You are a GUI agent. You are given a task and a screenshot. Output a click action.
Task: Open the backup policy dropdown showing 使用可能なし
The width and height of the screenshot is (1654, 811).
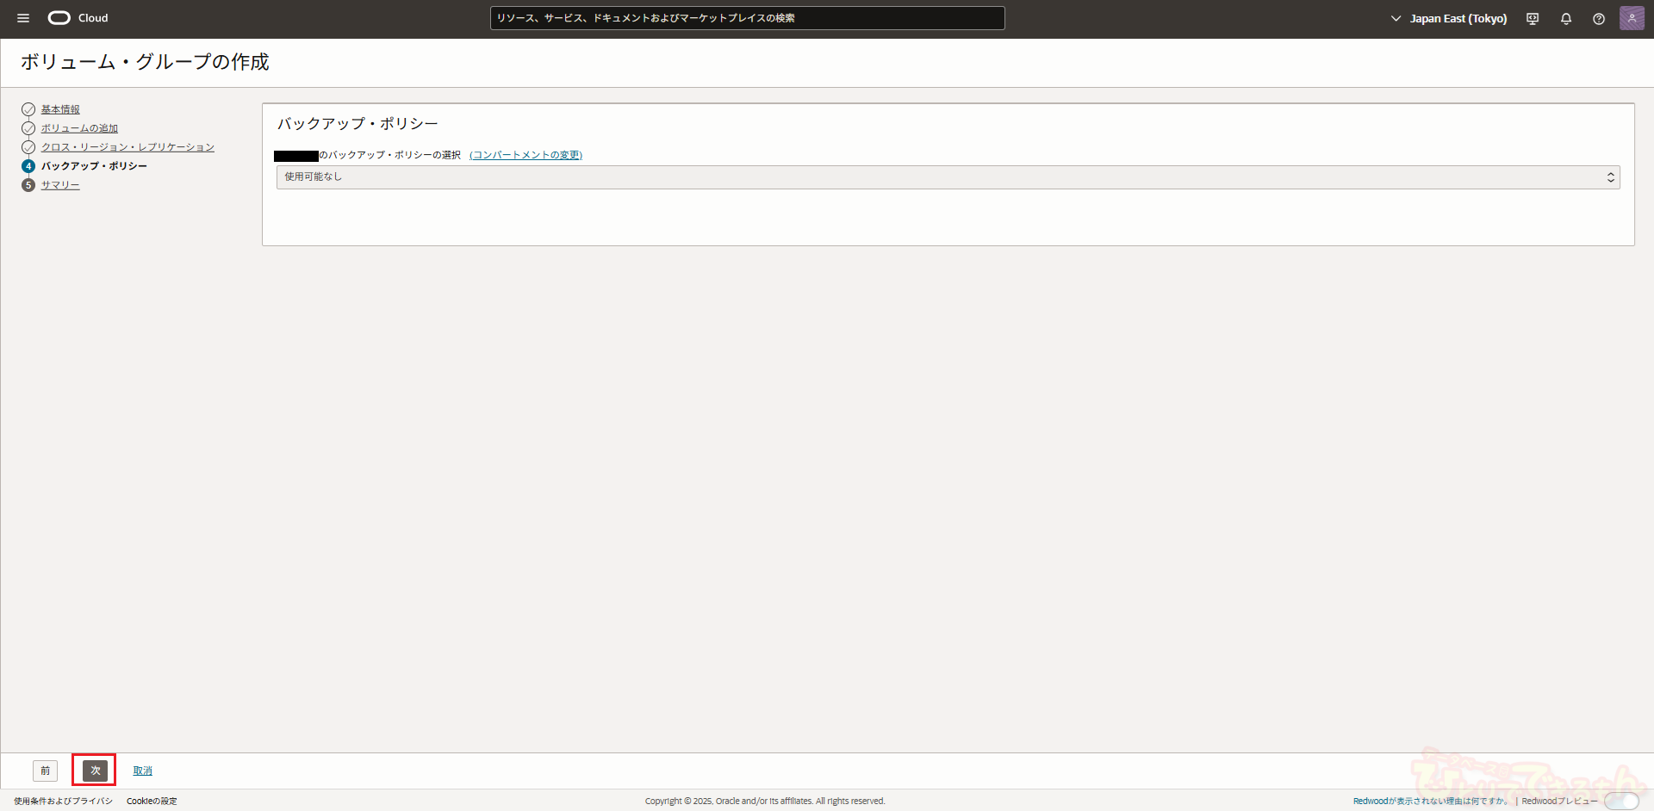[x=948, y=177]
